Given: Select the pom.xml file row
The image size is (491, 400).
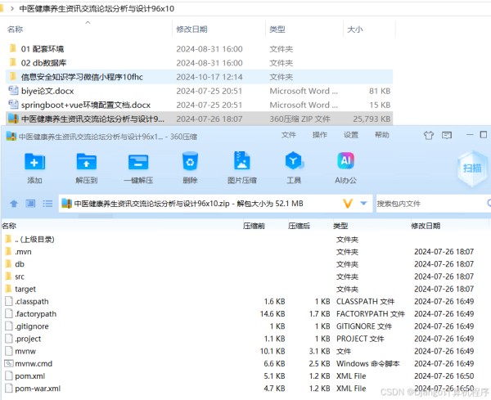Looking at the screenshot, I should [245, 376].
